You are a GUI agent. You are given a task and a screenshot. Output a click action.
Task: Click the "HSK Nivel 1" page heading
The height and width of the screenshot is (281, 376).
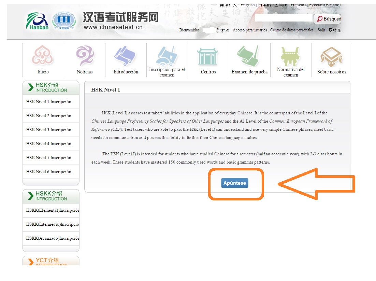click(105, 90)
